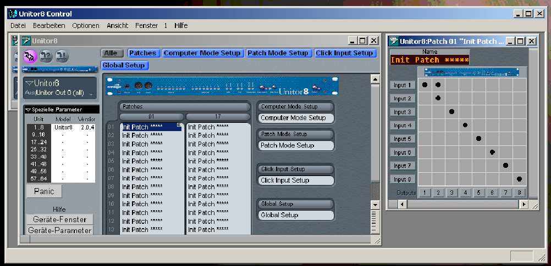Click the blue Computer Mode Setup filter button
The image size is (551, 266).
pos(202,53)
